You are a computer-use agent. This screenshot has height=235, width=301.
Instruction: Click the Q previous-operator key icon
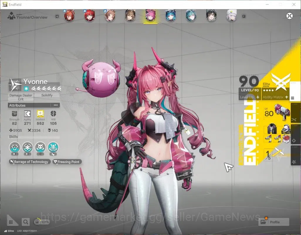point(57,16)
